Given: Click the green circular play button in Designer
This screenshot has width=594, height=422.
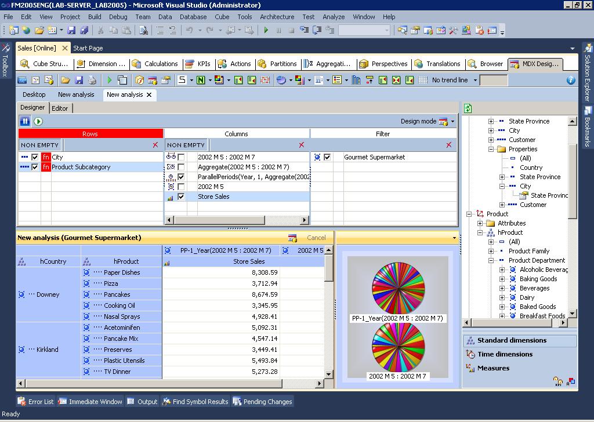Looking at the screenshot, I should point(38,122).
